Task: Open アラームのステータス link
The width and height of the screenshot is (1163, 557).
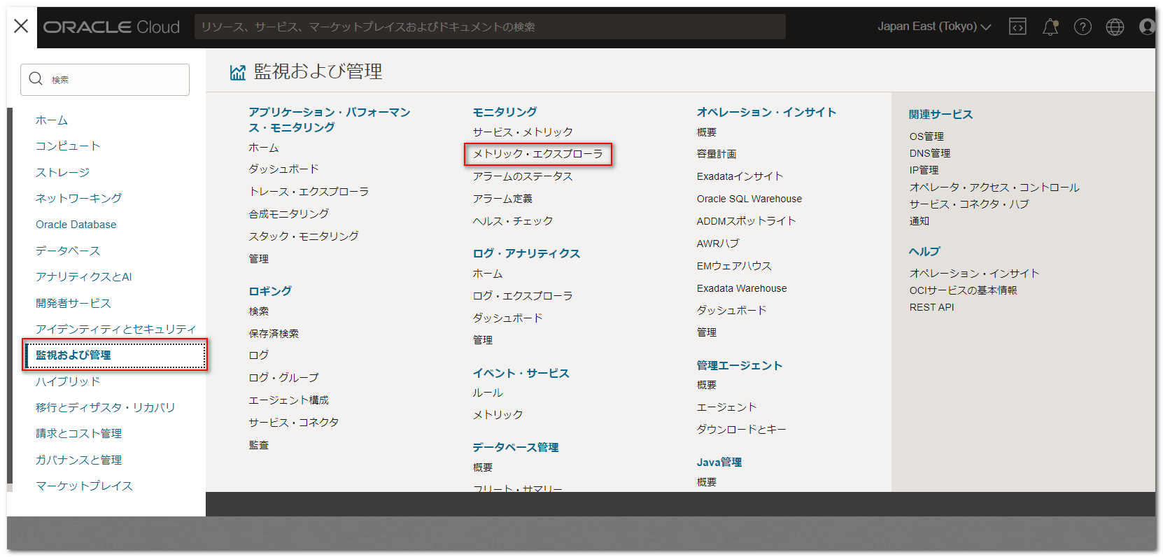Action: pyautogui.click(x=523, y=176)
